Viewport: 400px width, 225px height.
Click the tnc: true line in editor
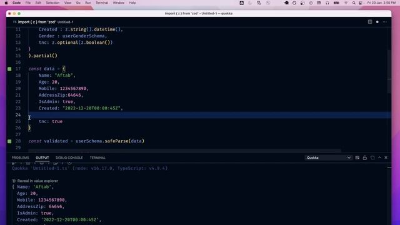(x=51, y=121)
